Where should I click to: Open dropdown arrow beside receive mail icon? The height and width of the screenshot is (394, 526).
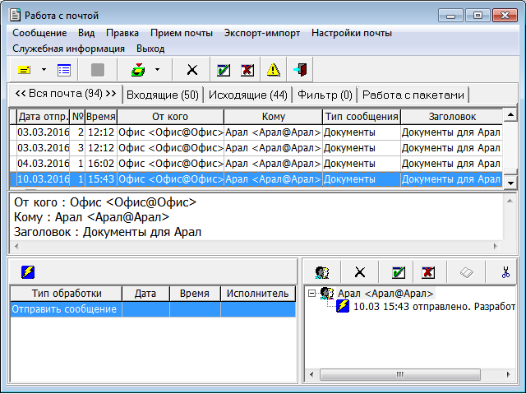[x=157, y=70]
